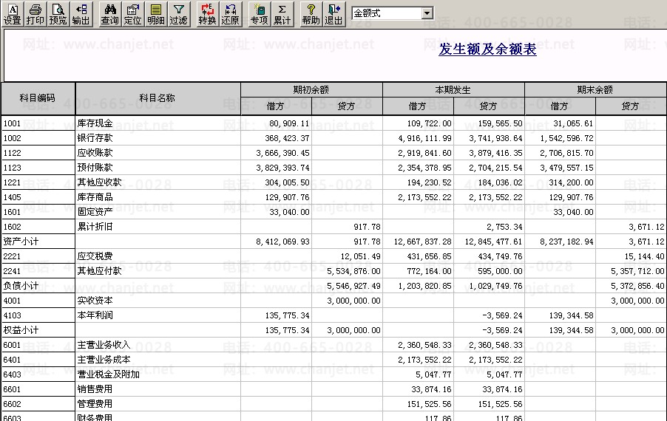Open 预览 (Print Preview) from toolbar
This screenshot has width=667, height=421.
(58, 14)
